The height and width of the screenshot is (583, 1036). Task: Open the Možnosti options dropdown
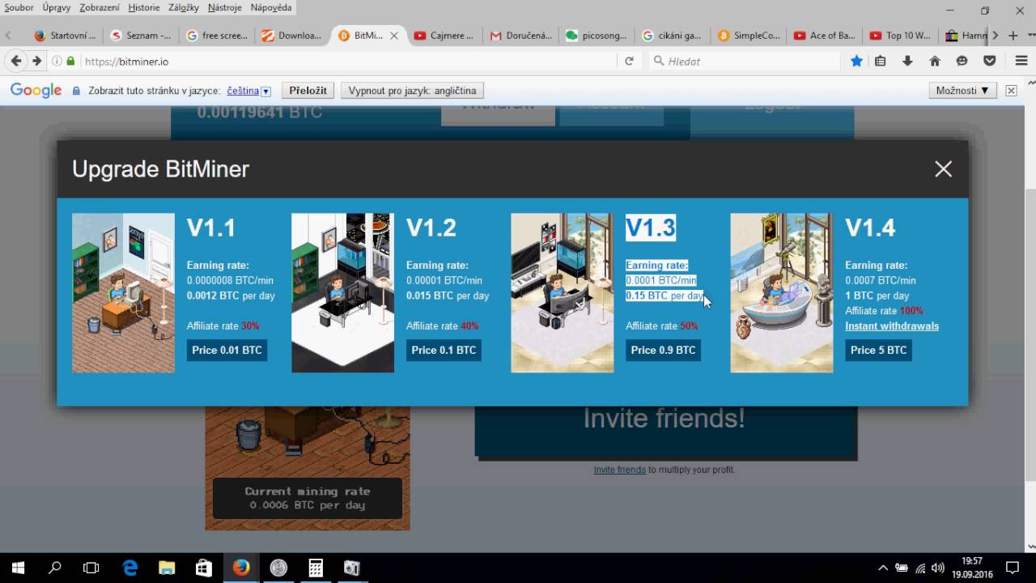(x=962, y=91)
